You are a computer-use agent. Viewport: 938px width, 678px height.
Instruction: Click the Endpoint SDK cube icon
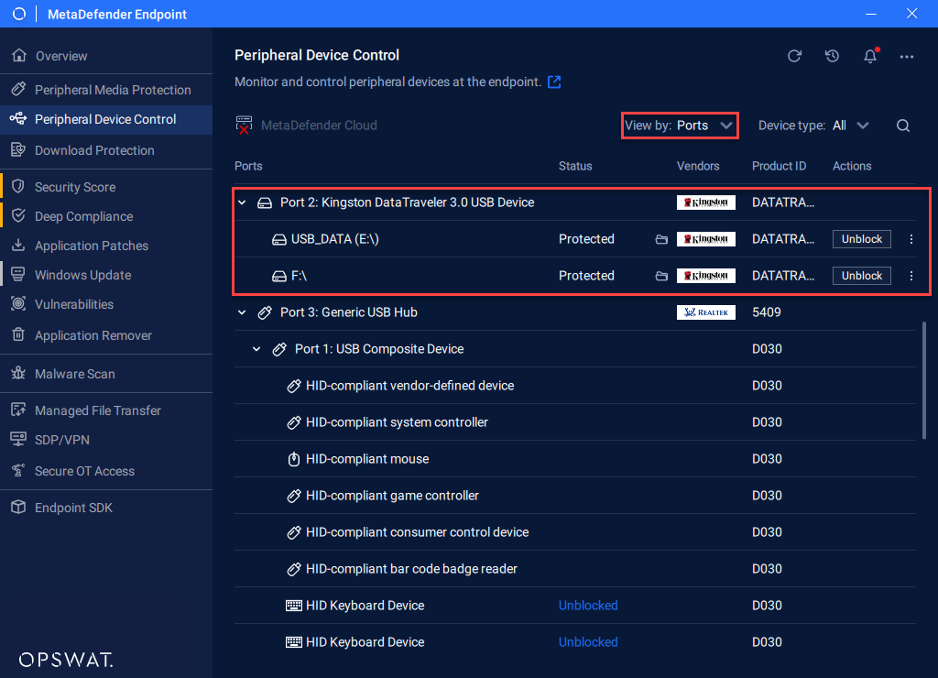[18, 507]
